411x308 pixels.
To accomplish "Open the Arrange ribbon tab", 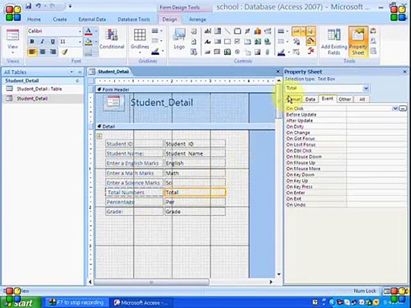I will tap(198, 19).
